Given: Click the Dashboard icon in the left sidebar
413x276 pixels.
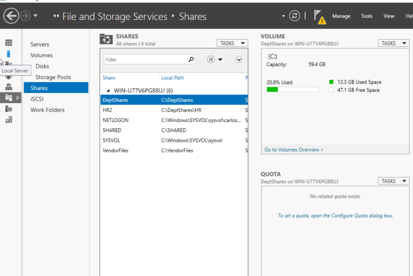Looking at the screenshot, I should pos(8,43).
